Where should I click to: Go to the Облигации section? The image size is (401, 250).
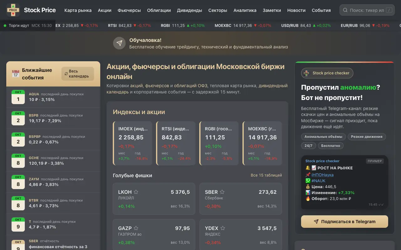pyautogui.click(x=159, y=10)
